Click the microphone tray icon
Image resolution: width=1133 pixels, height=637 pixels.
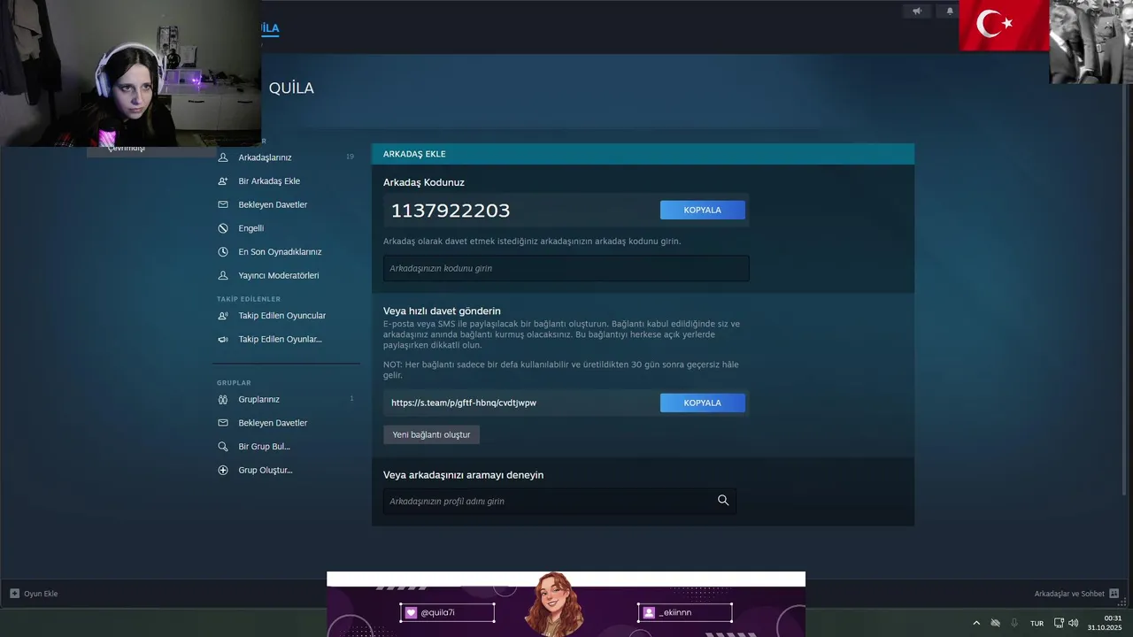(x=1014, y=623)
